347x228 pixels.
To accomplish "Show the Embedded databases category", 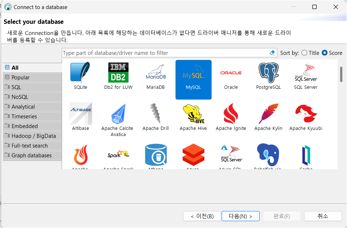I will 32,126.
